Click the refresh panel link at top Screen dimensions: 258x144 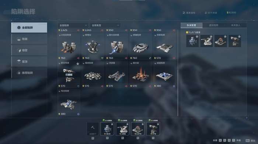click(189, 12)
